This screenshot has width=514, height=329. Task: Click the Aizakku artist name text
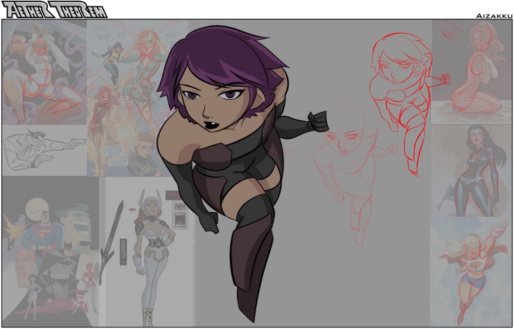pos(493,15)
